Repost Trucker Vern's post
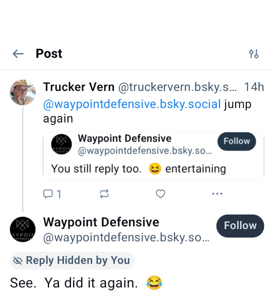 [x=104, y=194]
